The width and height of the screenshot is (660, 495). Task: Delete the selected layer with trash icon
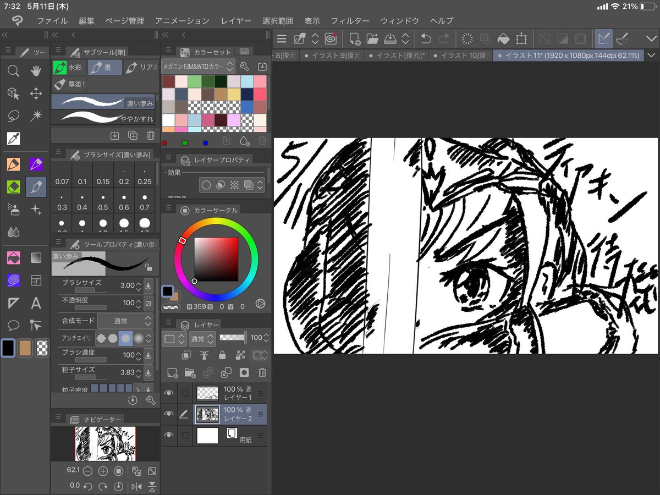pyautogui.click(x=262, y=373)
